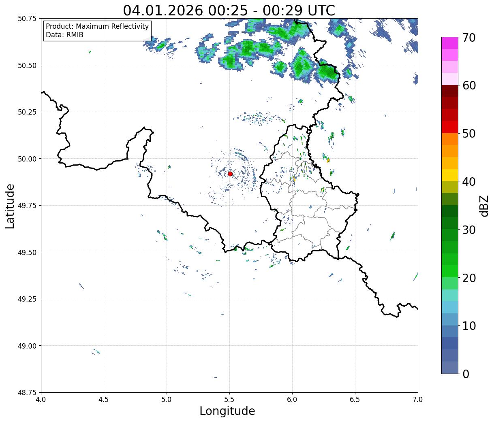The height and width of the screenshot is (421, 494).
Task: Click the yellow swatch just above 40 dBZ
Action: (x=450, y=175)
